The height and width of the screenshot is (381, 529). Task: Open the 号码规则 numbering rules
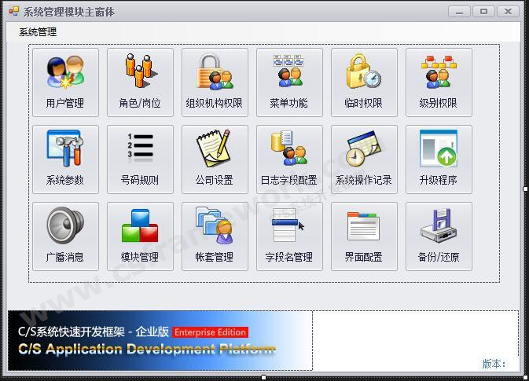(x=140, y=159)
